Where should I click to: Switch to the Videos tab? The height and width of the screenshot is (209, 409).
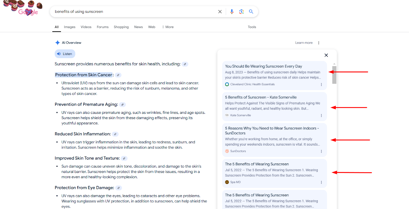pos(86,27)
